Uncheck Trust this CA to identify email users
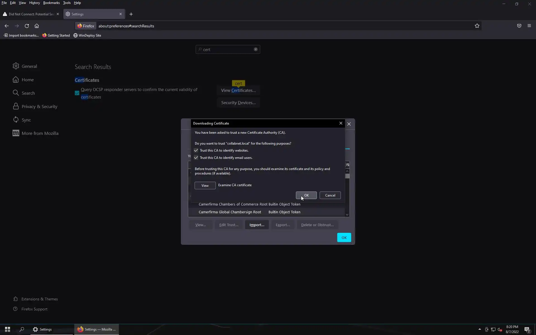 pos(196,158)
